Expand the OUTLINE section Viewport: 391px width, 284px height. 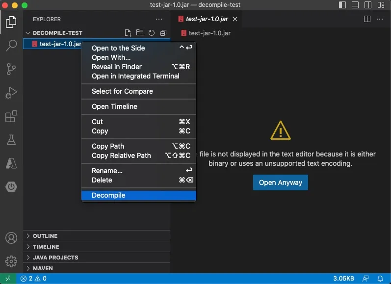pyautogui.click(x=97, y=236)
